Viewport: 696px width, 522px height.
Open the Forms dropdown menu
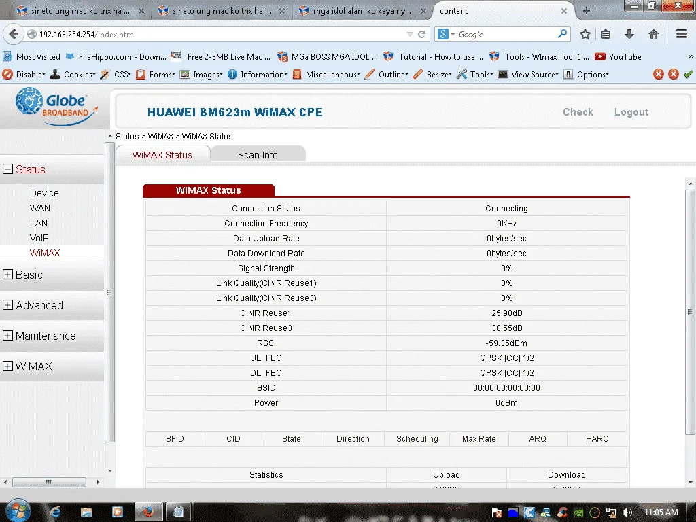coord(156,75)
